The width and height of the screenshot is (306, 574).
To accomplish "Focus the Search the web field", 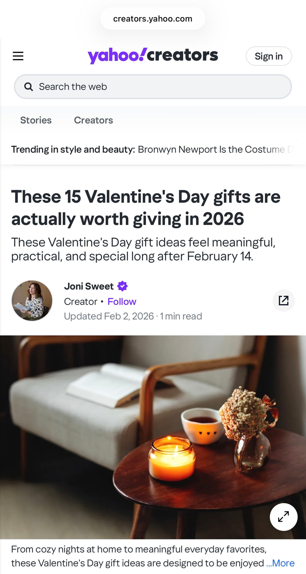I will (x=159, y=87).
